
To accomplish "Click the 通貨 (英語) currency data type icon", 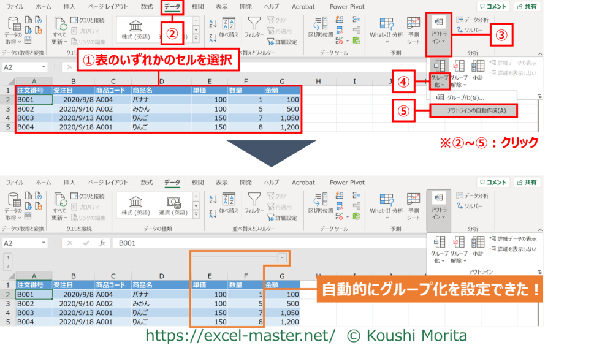I will point(172,205).
